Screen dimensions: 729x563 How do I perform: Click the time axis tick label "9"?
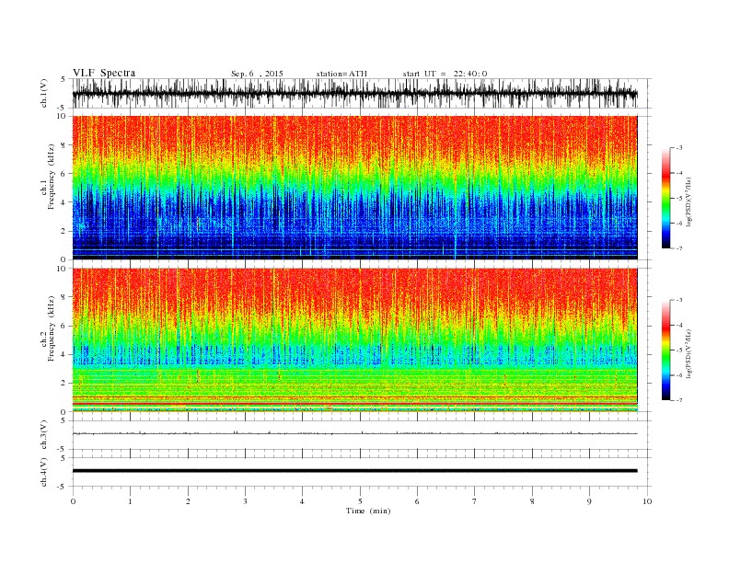coord(589,501)
